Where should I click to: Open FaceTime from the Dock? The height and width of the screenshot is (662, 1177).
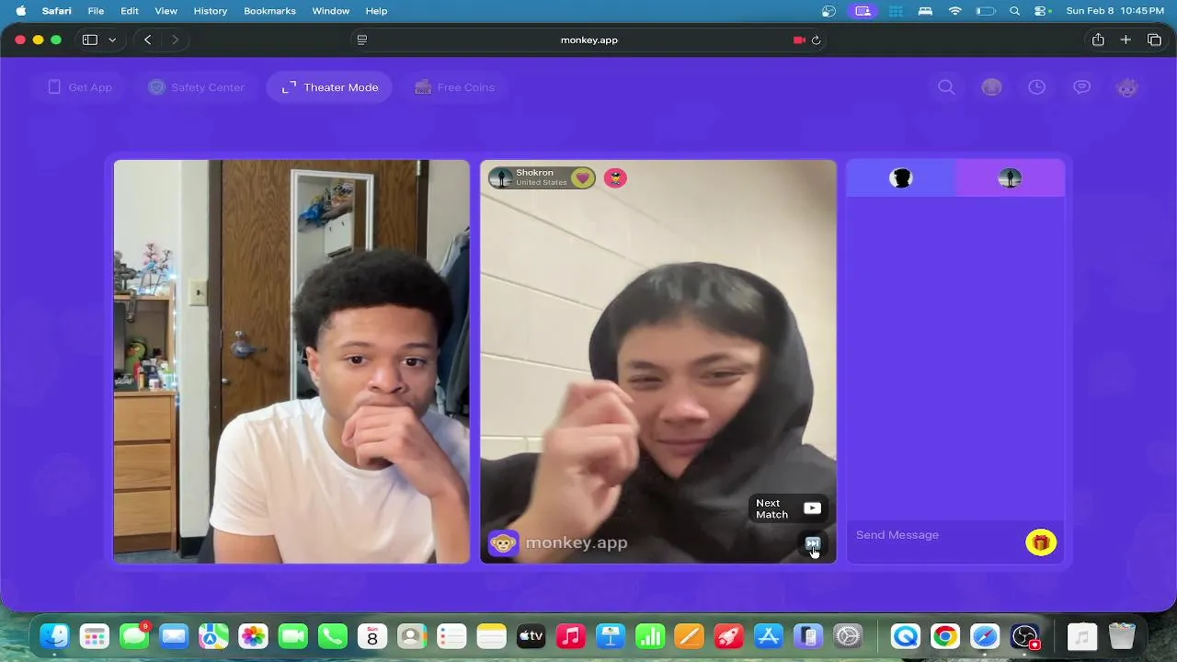(292, 636)
